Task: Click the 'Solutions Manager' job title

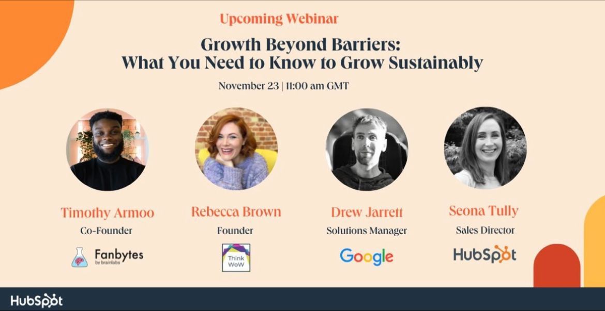Action: pos(367,231)
